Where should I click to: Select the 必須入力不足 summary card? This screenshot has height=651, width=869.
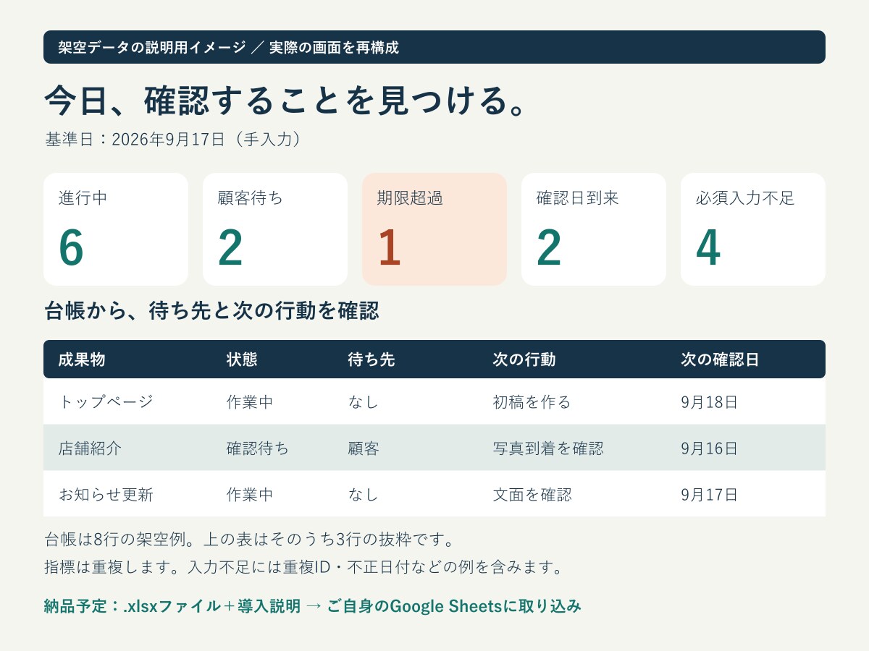[753, 229]
